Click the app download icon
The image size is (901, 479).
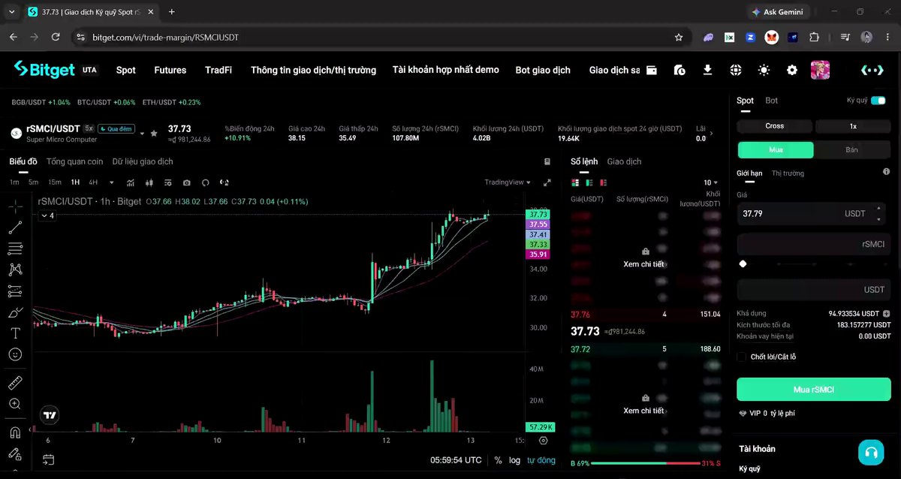(x=707, y=70)
